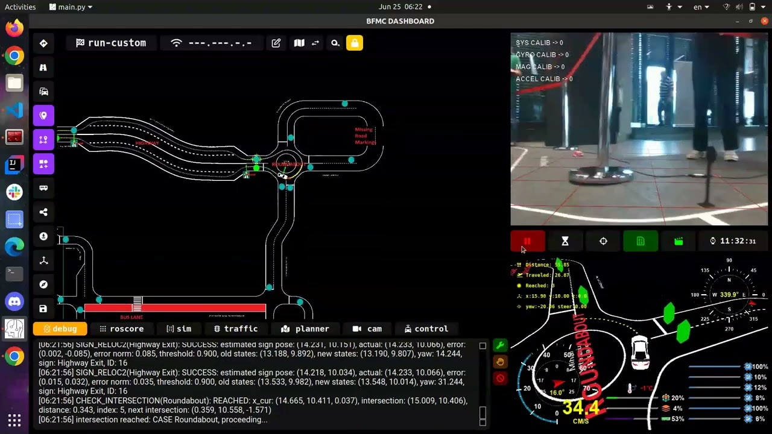Click the download circle sidebar icon
Image resolution: width=772 pixels, height=434 pixels.
click(x=43, y=236)
